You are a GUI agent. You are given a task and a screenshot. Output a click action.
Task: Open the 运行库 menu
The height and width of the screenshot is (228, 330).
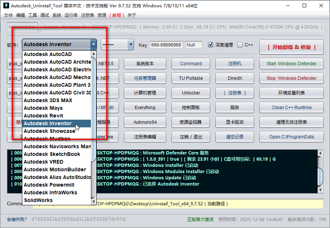click(71, 15)
